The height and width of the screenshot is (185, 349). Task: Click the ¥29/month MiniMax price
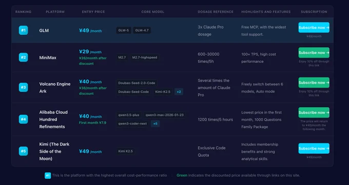(90, 52)
